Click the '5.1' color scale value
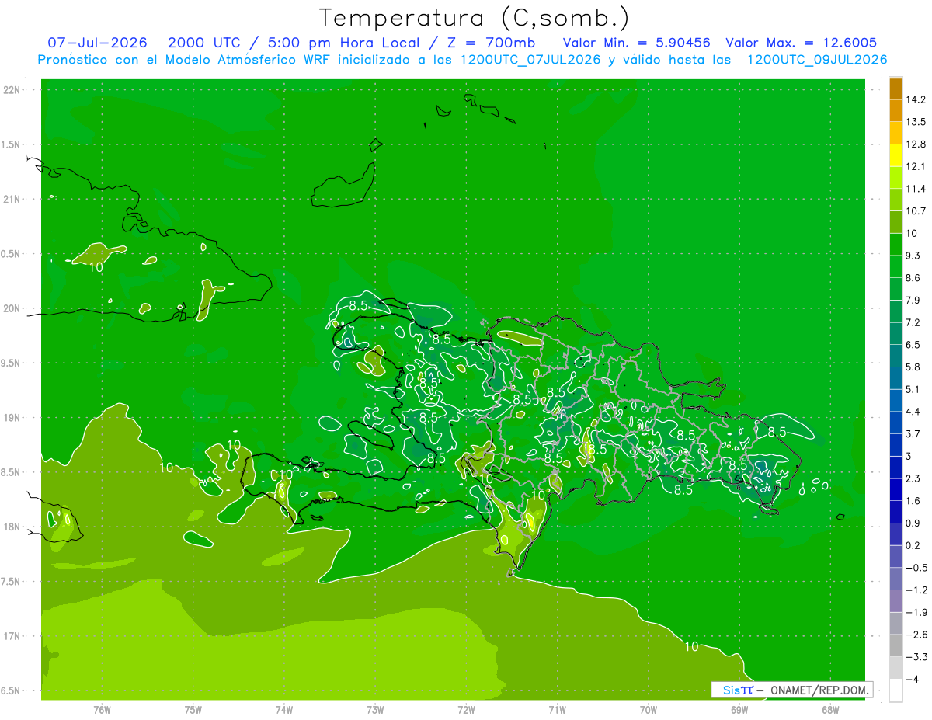 pos(913,389)
